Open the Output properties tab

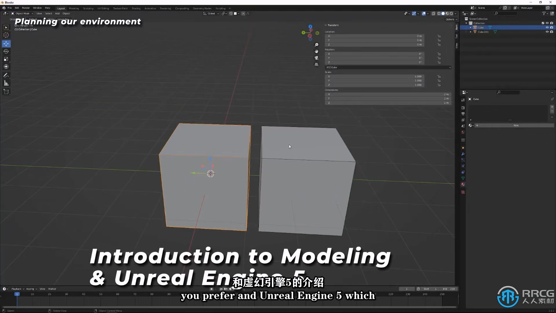[463, 114]
